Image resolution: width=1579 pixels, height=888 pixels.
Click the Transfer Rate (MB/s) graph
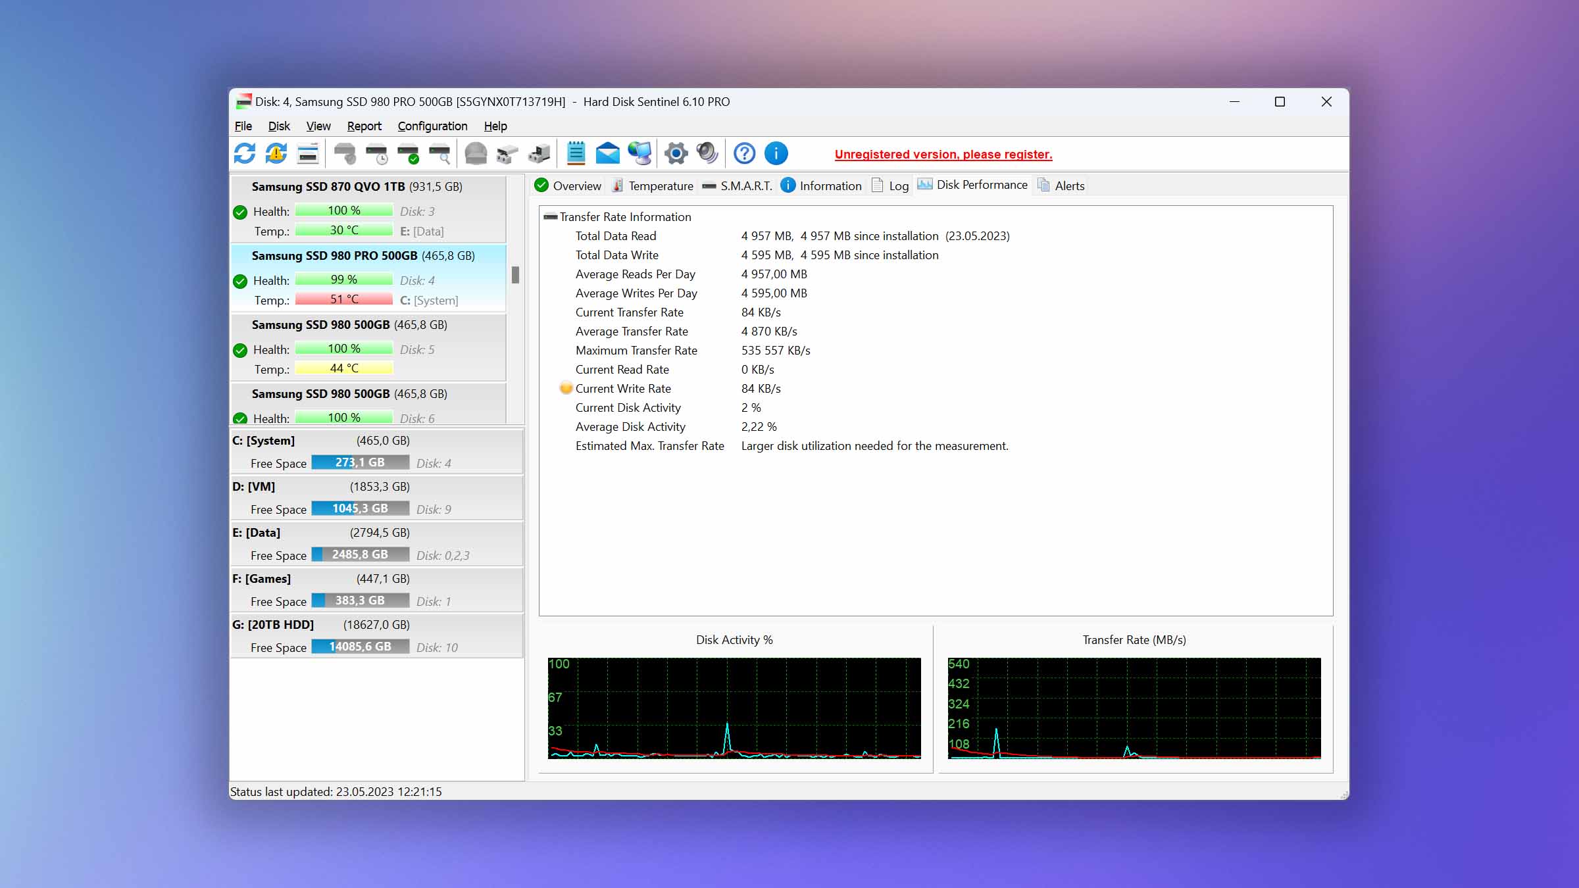pyautogui.click(x=1134, y=708)
